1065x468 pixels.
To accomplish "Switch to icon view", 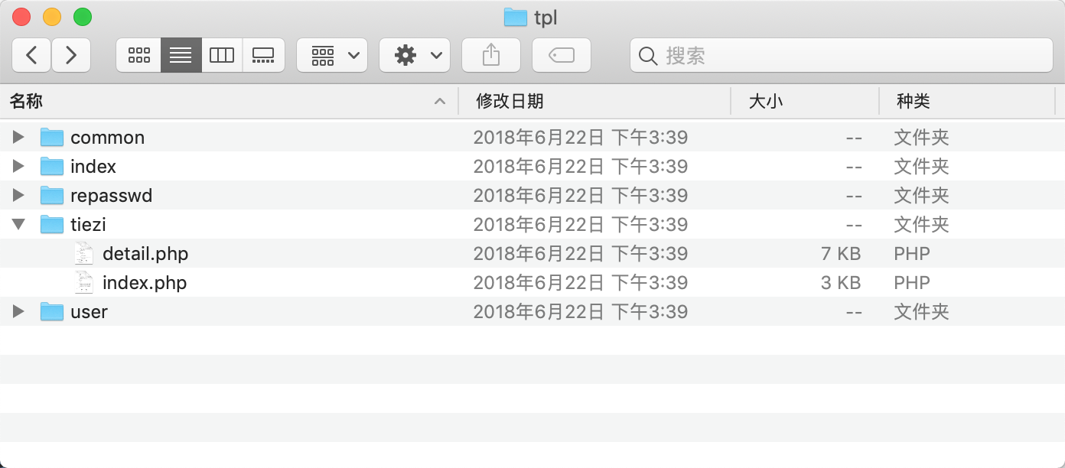I will click(138, 55).
